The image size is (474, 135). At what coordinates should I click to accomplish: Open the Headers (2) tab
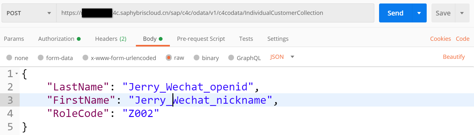(x=111, y=39)
